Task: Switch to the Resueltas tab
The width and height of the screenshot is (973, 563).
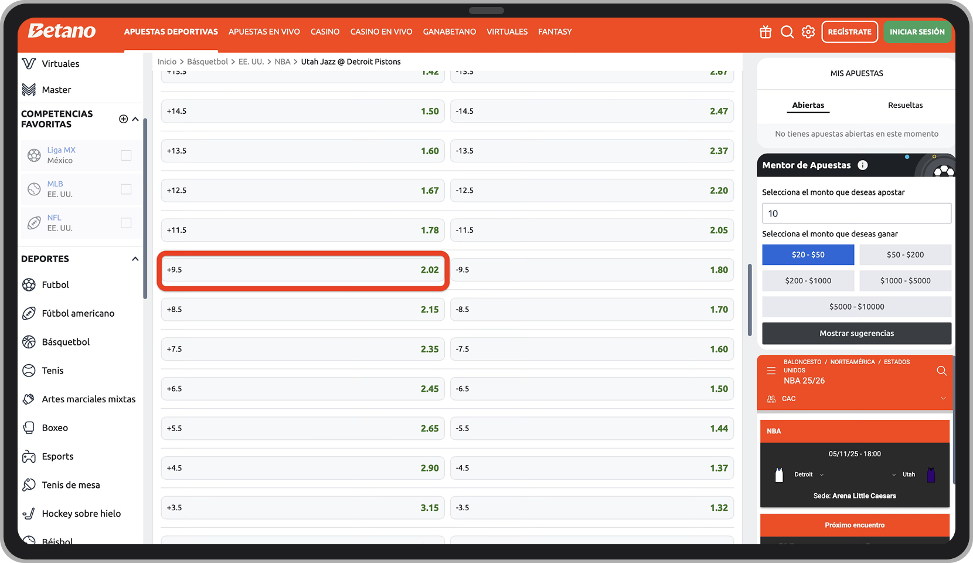Action: (x=905, y=105)
